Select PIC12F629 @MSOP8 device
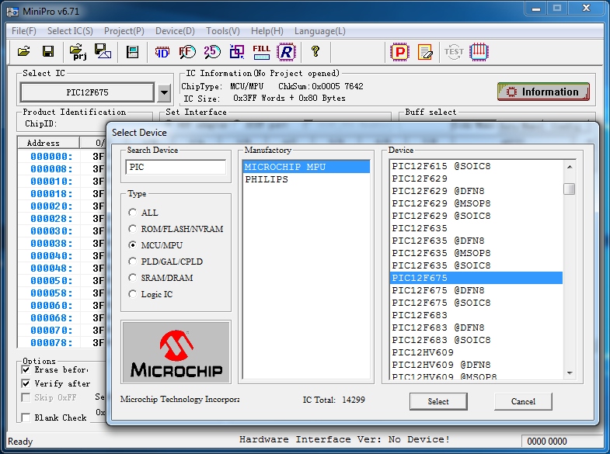The width and height of the screenshot is (610, 454). coord(476,203)
